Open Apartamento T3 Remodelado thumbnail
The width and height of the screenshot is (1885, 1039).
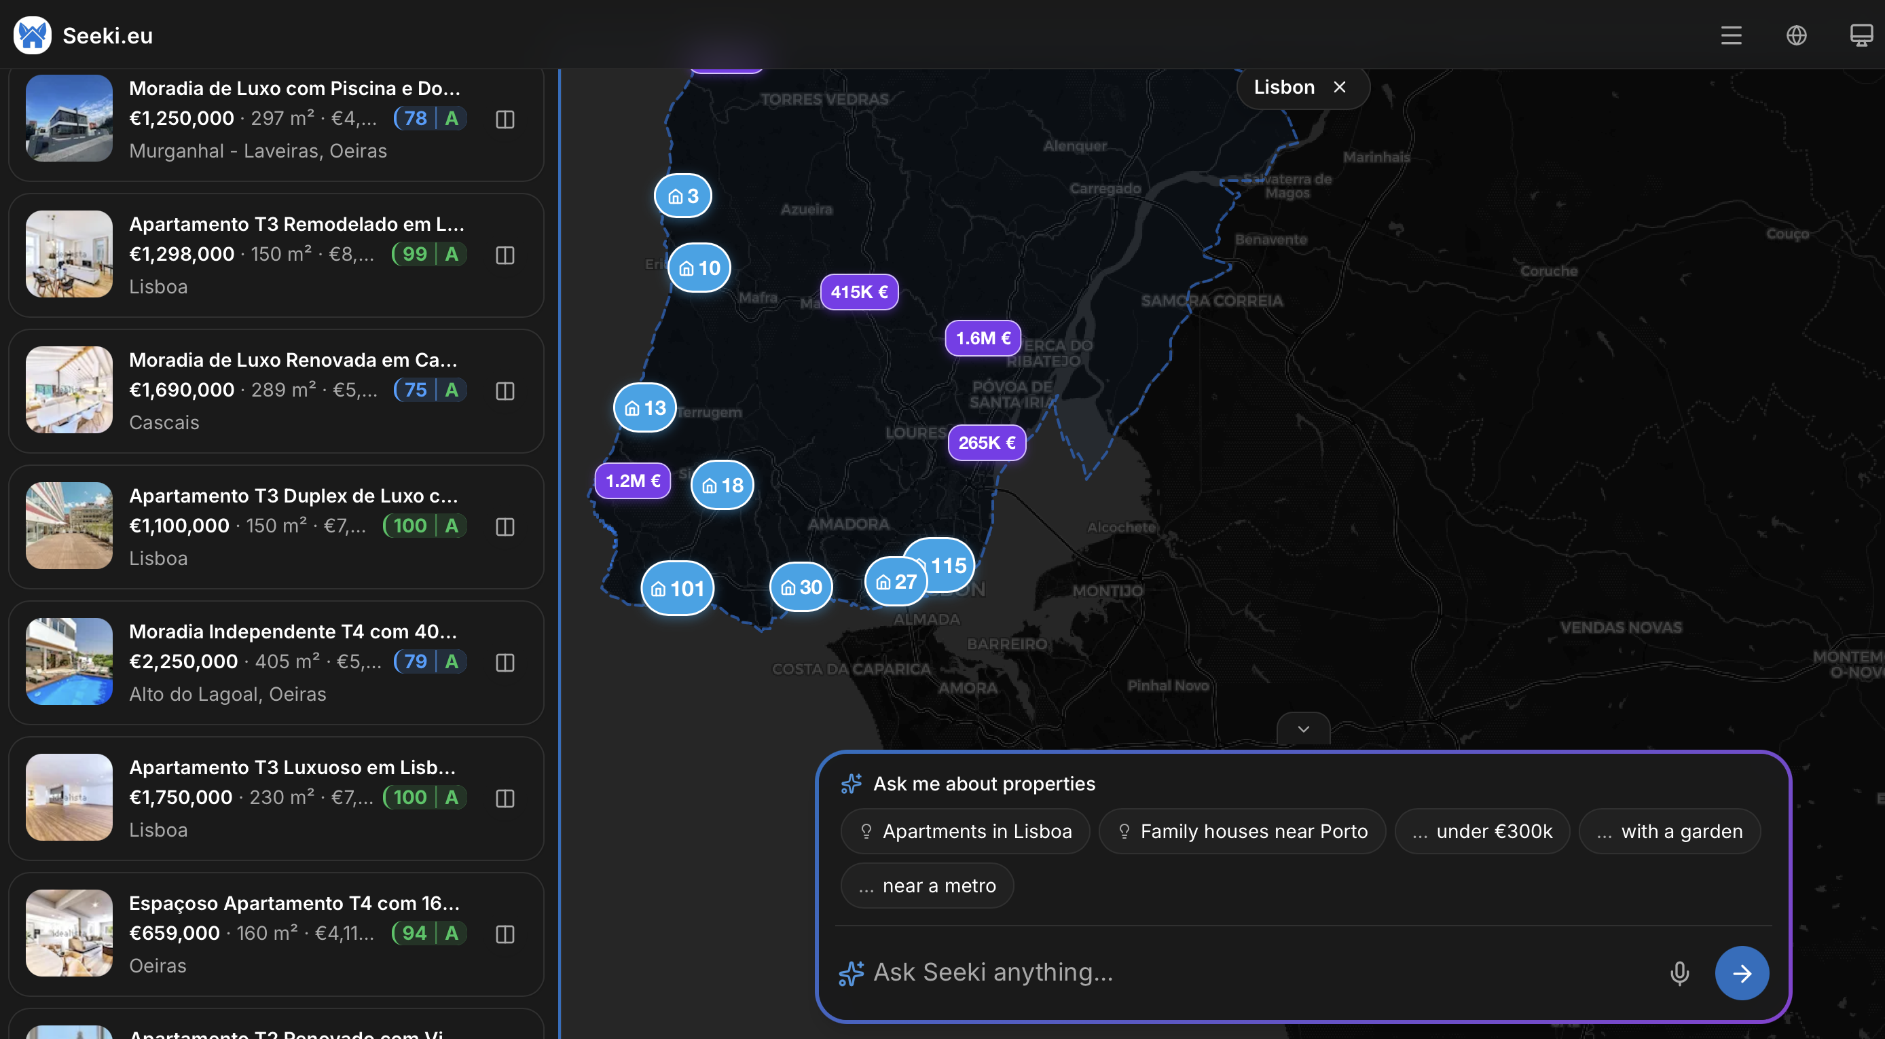pos(69,254)
